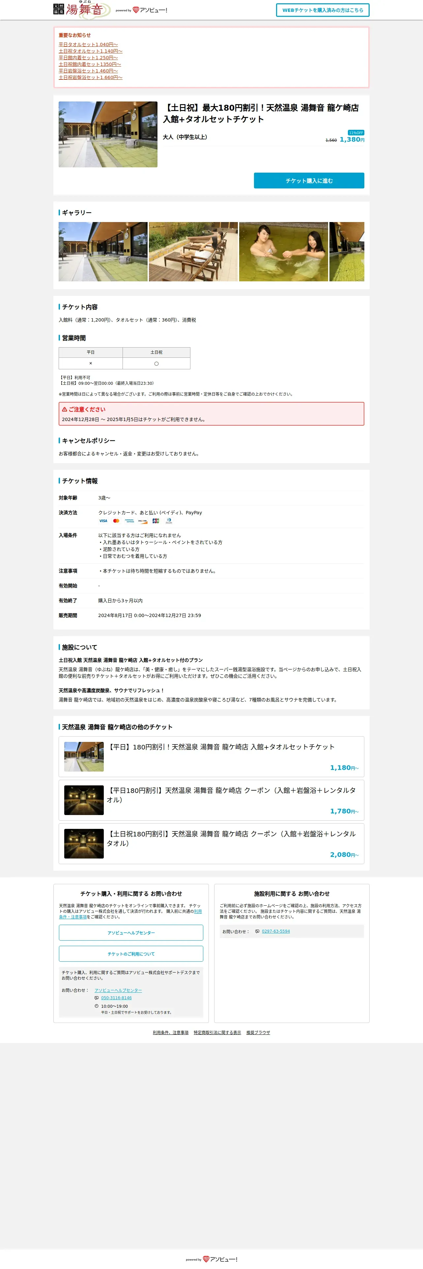This screenshot has width=423, height=1269.
Task: Click the JCB payment icon
Action: [155, 521]
